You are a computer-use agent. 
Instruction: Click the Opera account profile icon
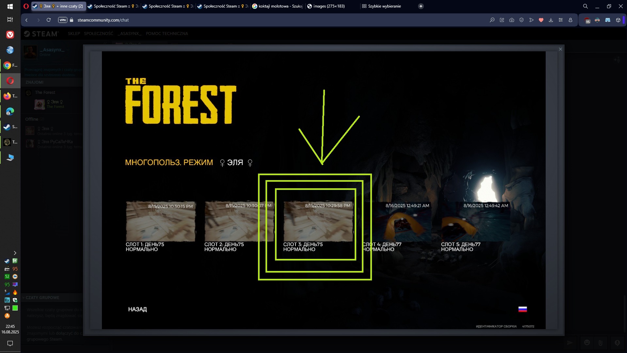(571, 20)
